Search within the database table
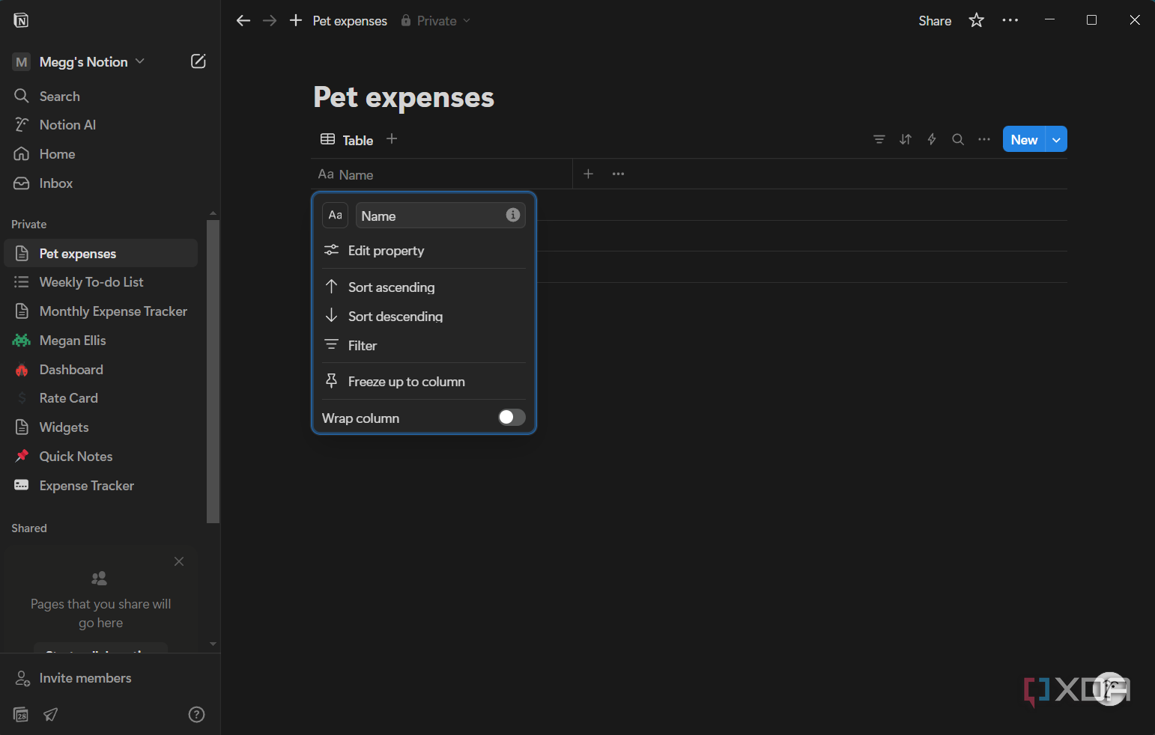This screenshot has width=1155, height=735. click(958, 139)
